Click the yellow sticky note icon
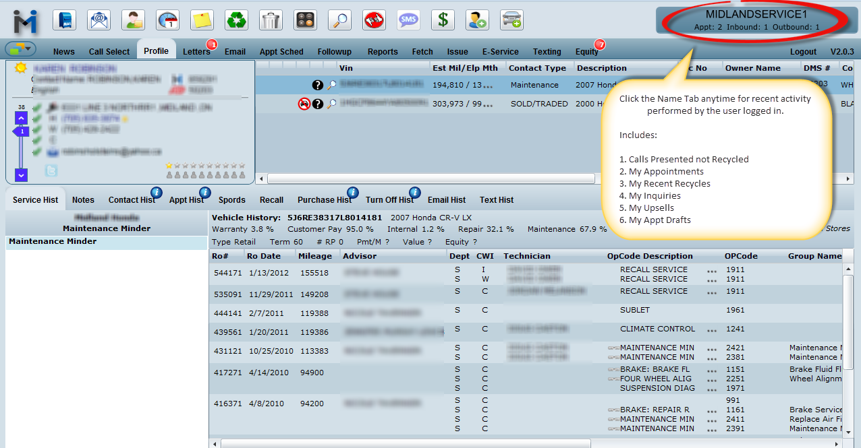861x448 pixels. point(202,20)
